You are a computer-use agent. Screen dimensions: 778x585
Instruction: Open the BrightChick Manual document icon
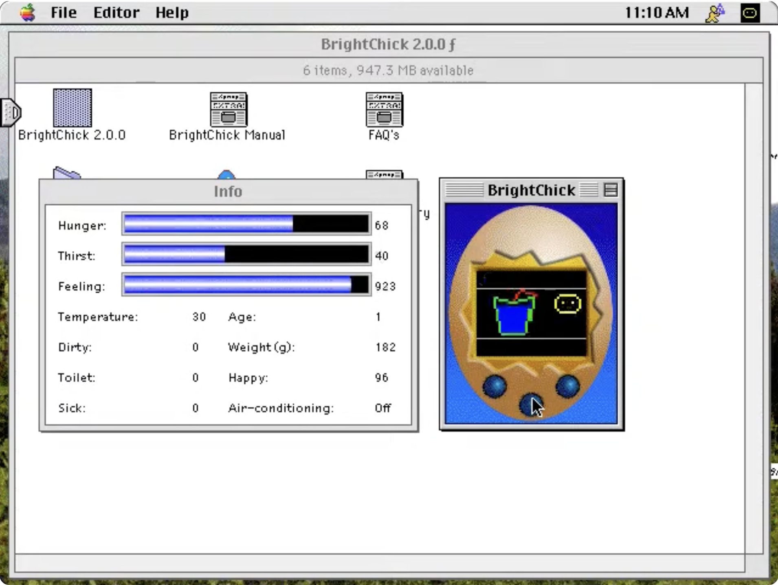[x=228, y=109]
